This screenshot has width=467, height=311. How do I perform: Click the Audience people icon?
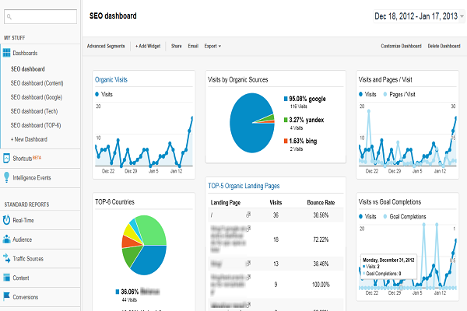6,239
